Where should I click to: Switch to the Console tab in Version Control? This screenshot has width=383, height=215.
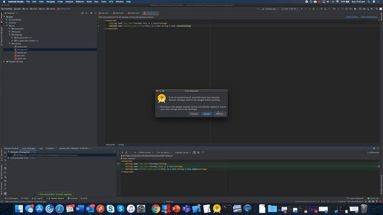[50, 149]
